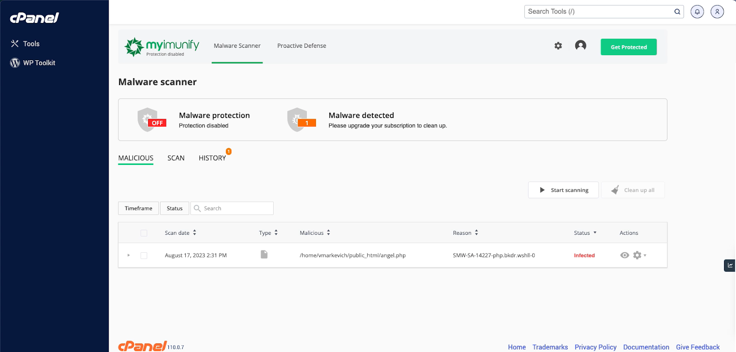
Task: Check the checkbox for the angel.php row
Action: (x=144, y=255)
